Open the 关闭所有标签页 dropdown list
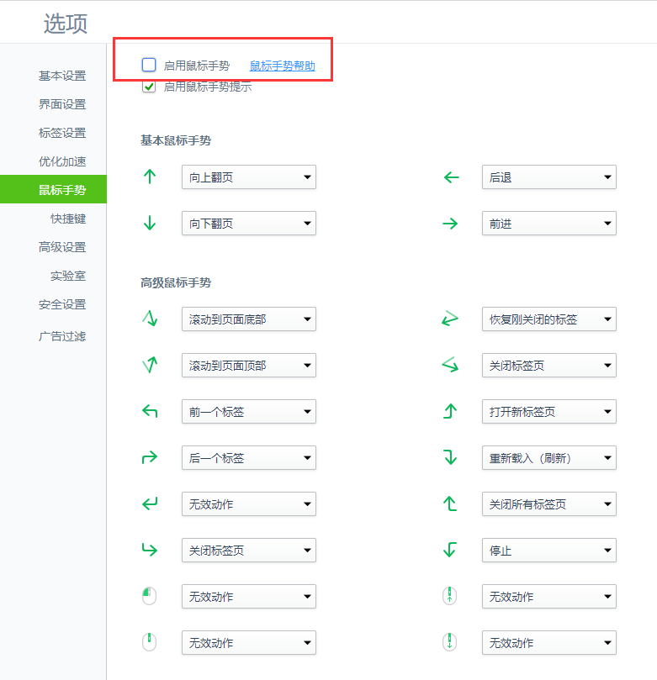The image size is (657, 680). 548,504
